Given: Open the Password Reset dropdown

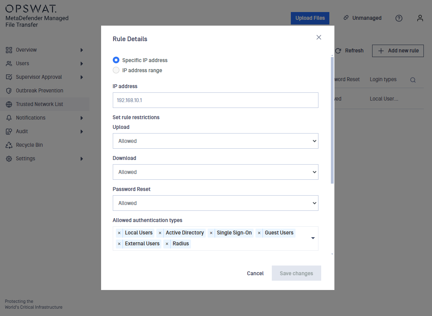Looking at the screenshot, I should click(x=215, y=203).
